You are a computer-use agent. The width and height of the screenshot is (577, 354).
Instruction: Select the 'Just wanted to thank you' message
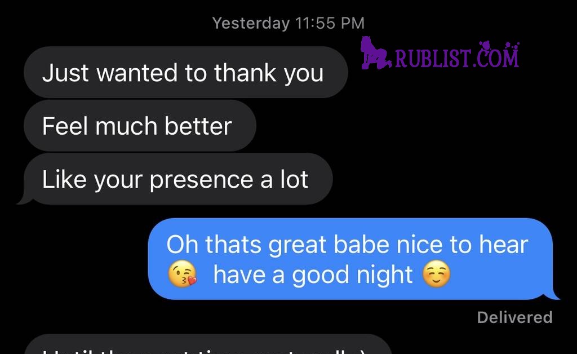point(186,72)
